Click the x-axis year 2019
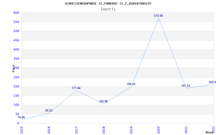 click(x=131, y=130)
